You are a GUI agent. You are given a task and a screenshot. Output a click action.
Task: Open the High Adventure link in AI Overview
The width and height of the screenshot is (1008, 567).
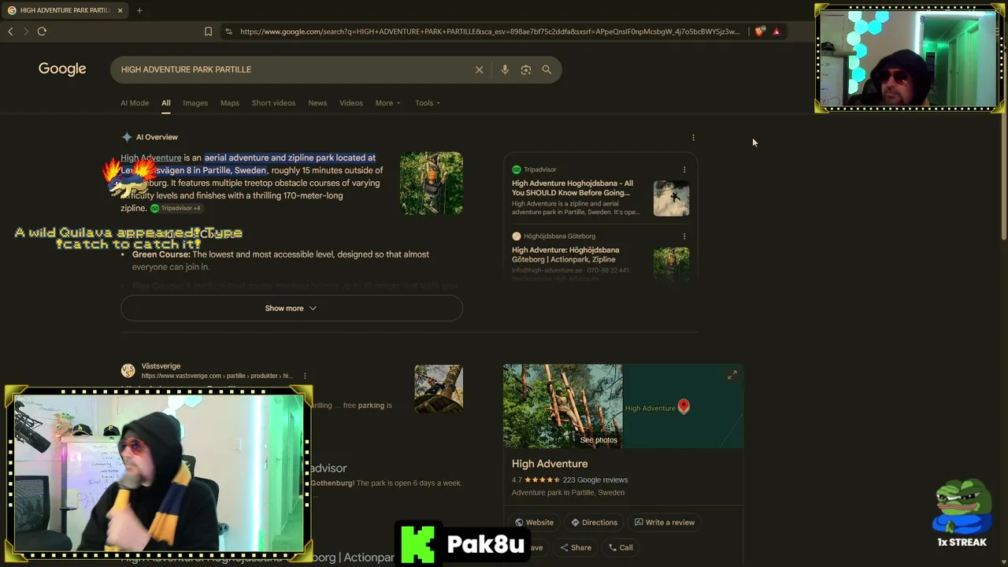tap(151, 157)
